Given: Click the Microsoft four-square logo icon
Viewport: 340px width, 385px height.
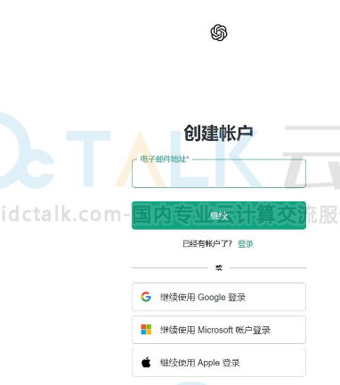Looking at the screenshot, I should click(x=146, y=330).
